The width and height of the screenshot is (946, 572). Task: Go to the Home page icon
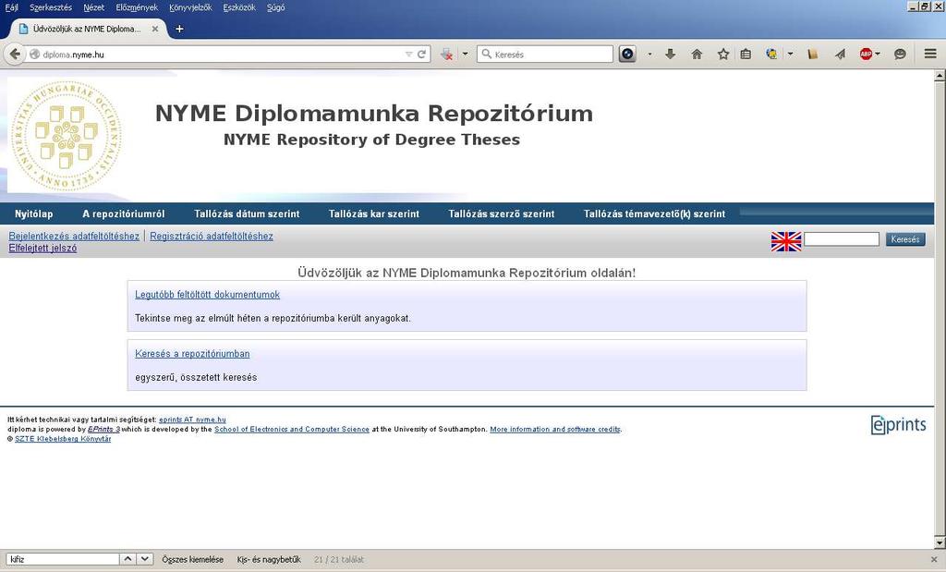697,55
